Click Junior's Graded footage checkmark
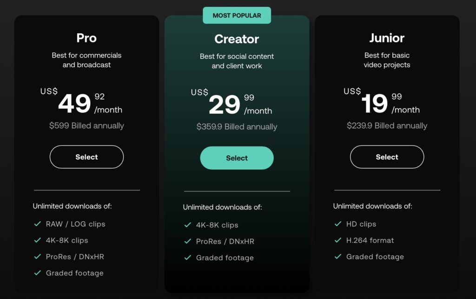The width and height of the screenshot is (476, 299). (x=338, y=256)
